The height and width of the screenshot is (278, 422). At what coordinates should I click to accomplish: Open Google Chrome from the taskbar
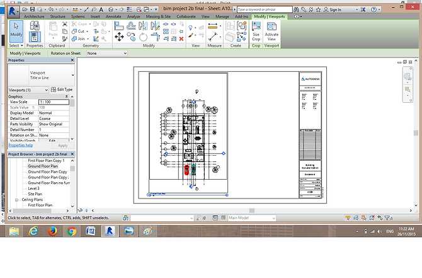(x=72, y=231)
